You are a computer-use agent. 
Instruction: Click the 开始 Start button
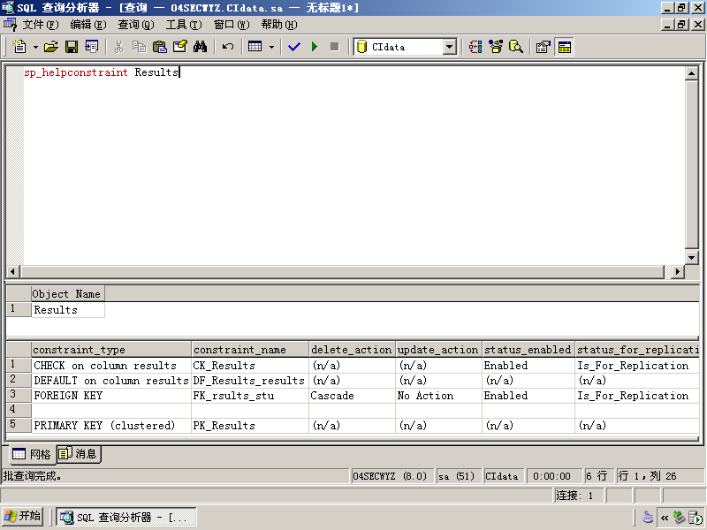tap(23, 517)
